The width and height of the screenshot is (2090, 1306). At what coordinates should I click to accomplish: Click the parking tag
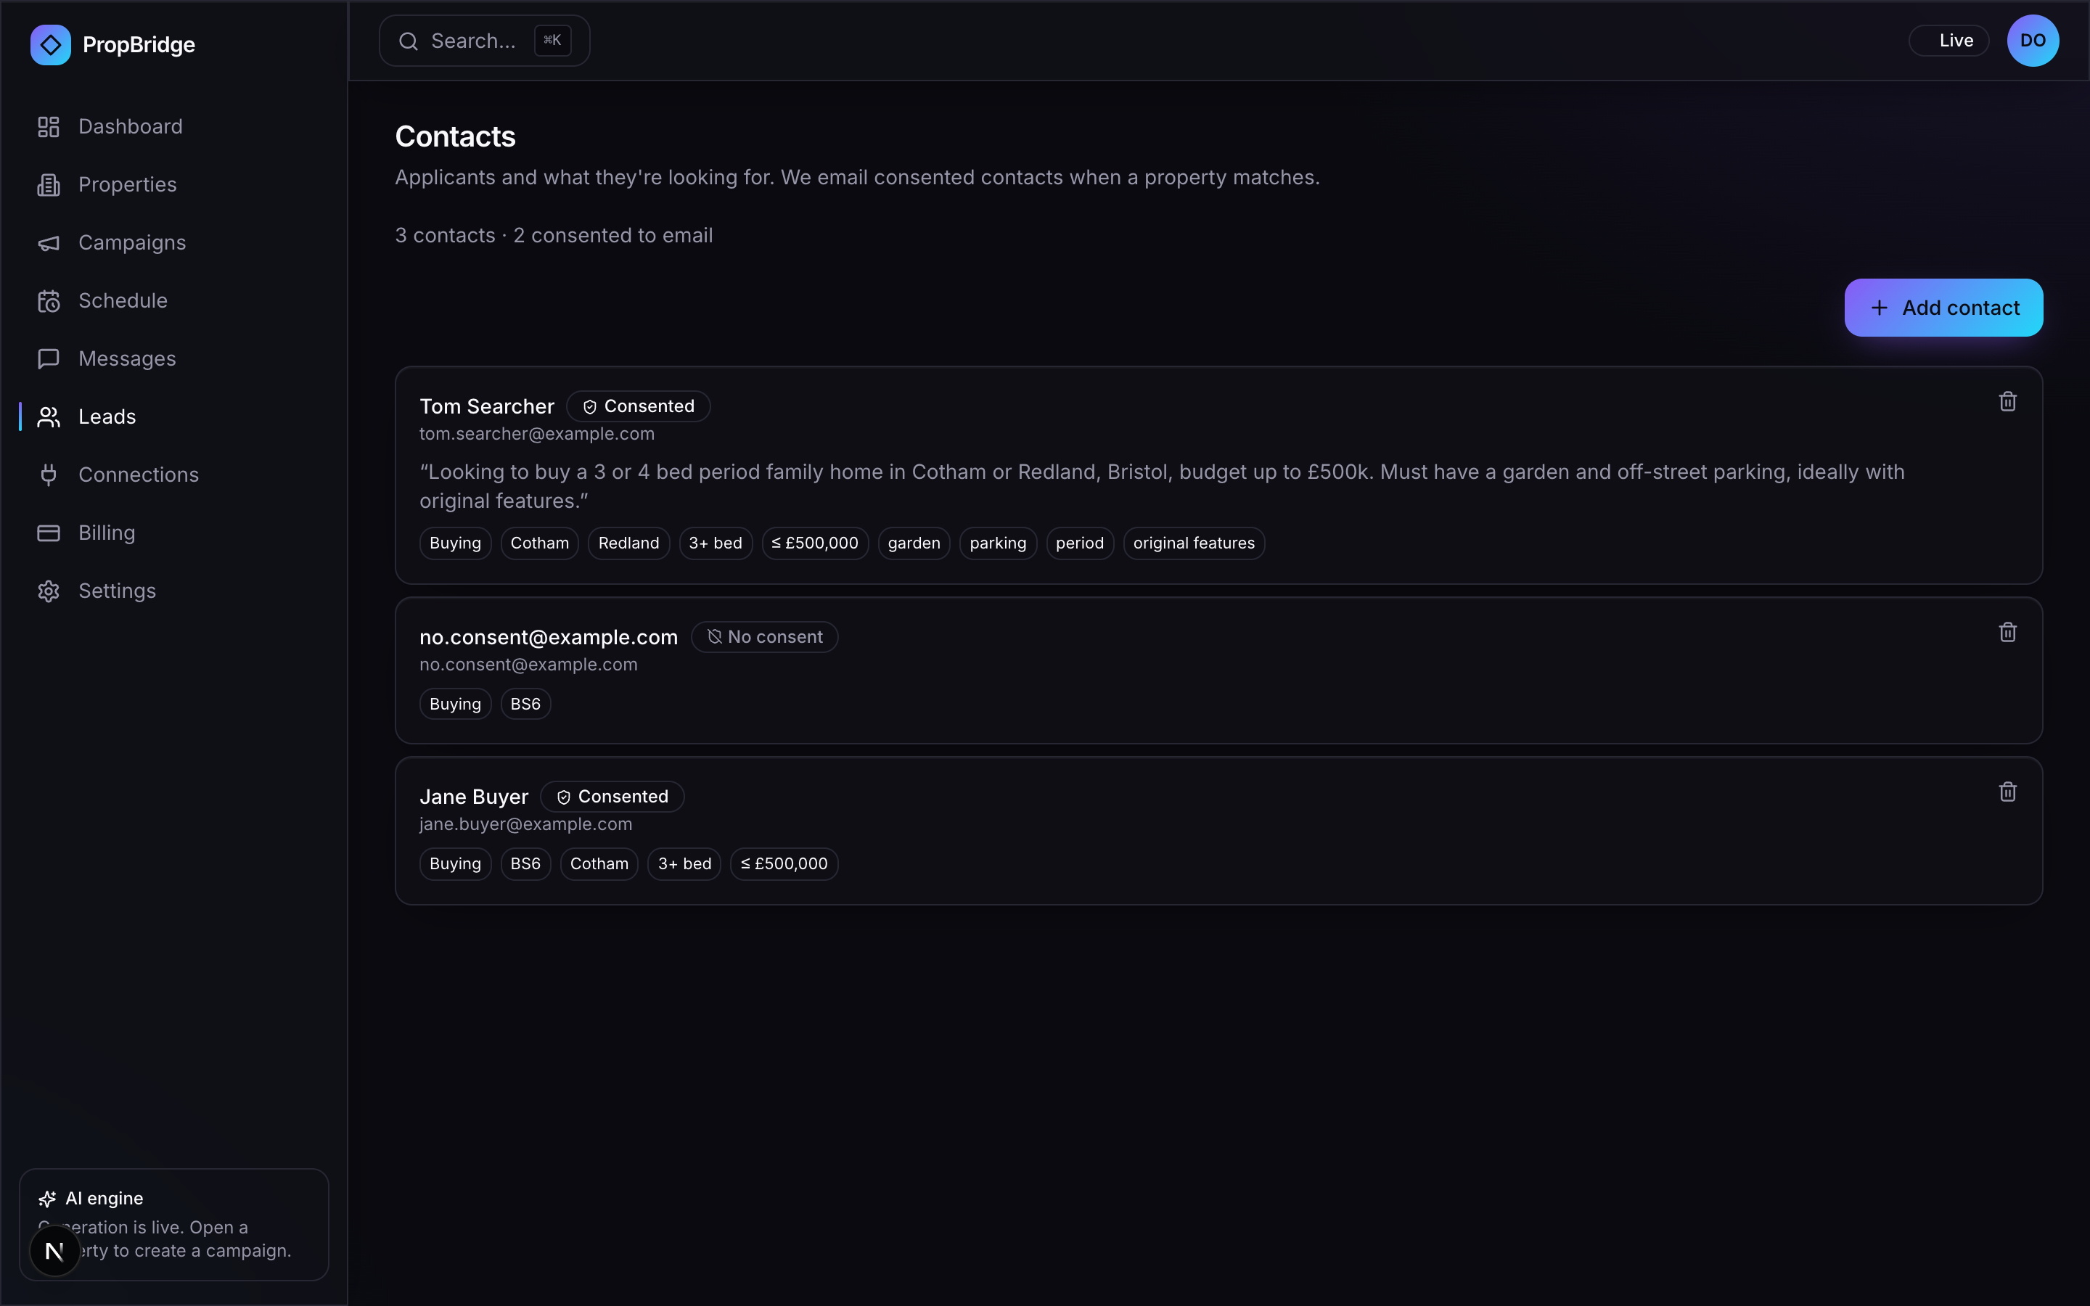pyautogui.click(x=999, y=543)
